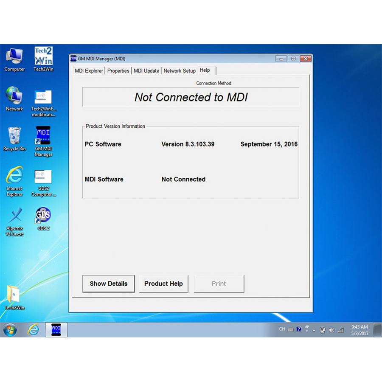382x382 pixels.
Task: Click the 'September 15, 2016' date text
Action: (269, 144)
